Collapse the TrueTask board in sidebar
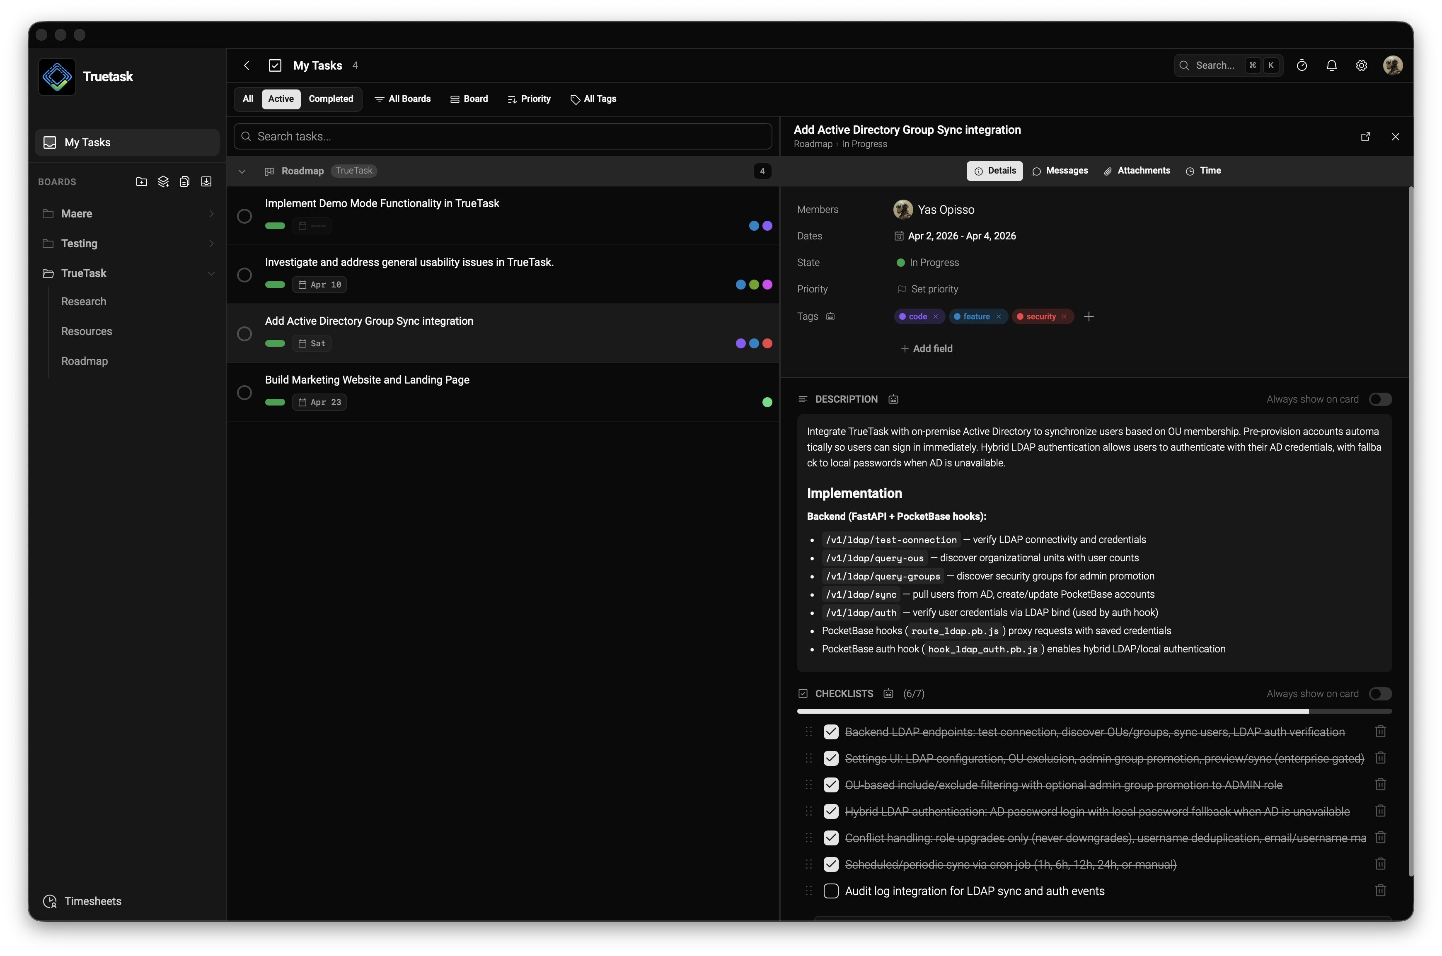Screen dimensions: 1442x956 [x=211, y=273]
